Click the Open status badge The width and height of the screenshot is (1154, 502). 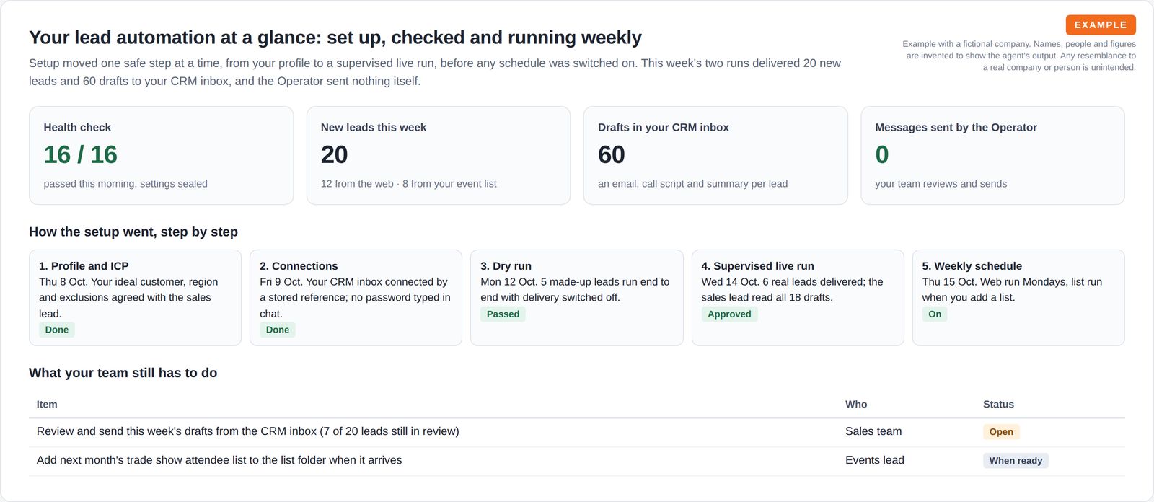coord(1001,432)
